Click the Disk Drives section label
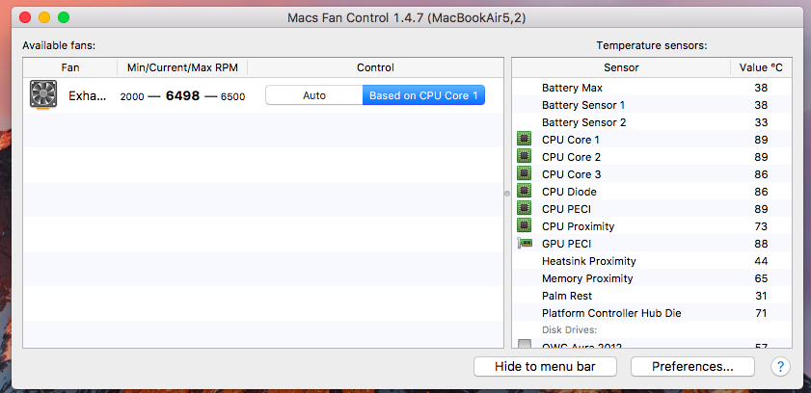811x393 pixels. coord(570,329)
